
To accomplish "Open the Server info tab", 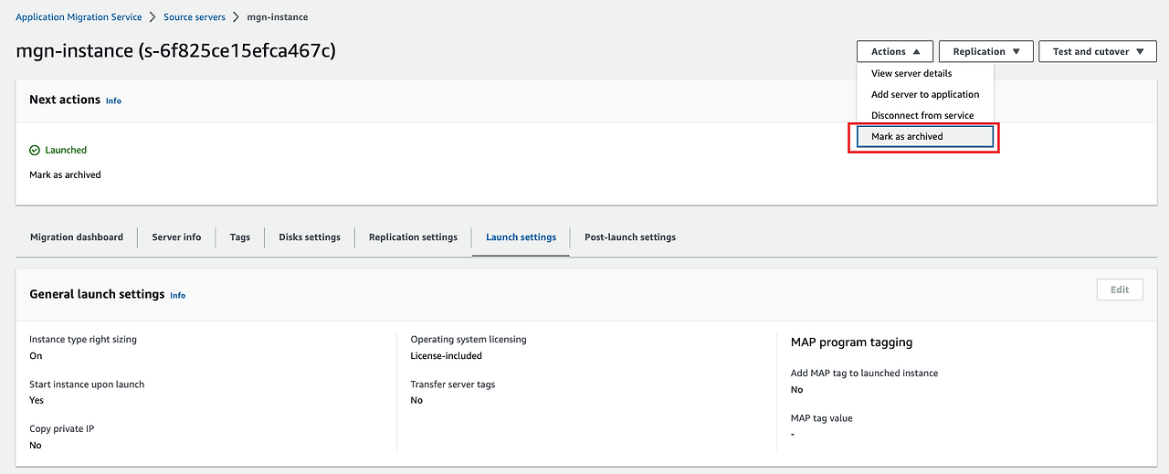I will [x=176, y=237].
